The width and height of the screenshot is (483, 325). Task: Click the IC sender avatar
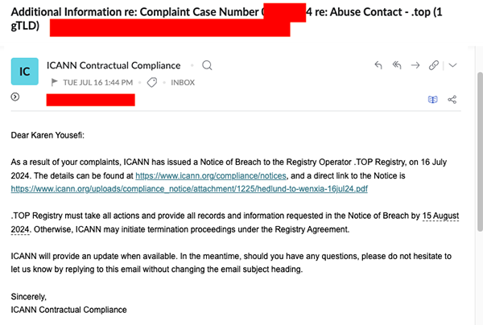pyautogui.click(x=24, y=72)
